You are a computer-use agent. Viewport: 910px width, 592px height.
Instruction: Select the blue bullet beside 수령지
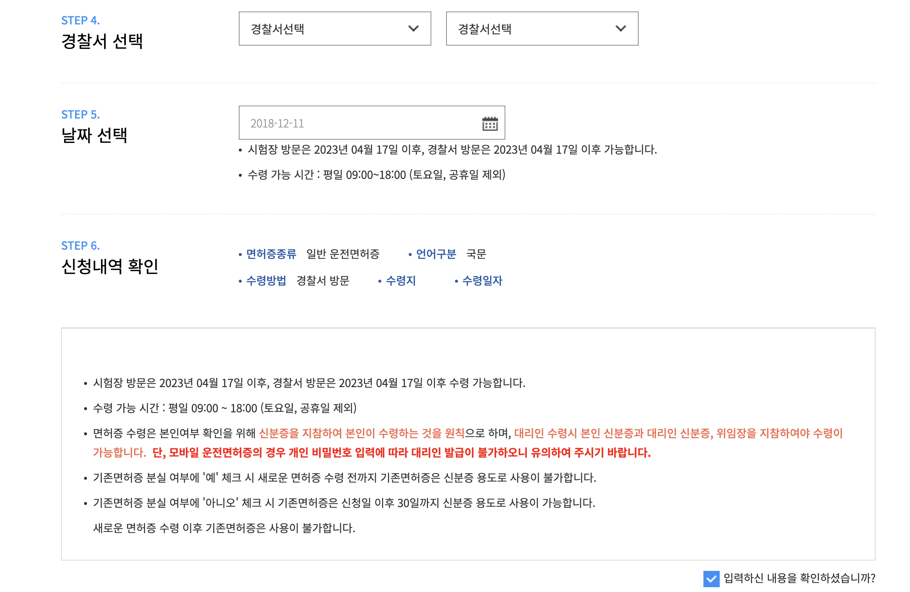[x=381, y=281]
